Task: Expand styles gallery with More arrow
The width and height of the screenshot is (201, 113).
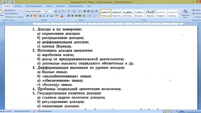Action: coord(180,16)
